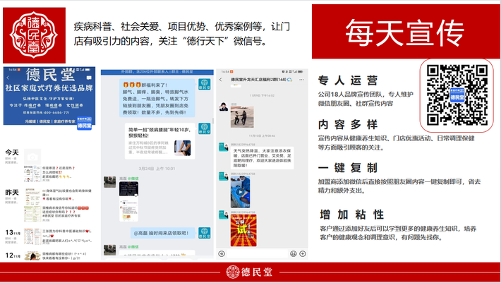Tap the 德民堂 profile avatar below banner

coord(85,124)
